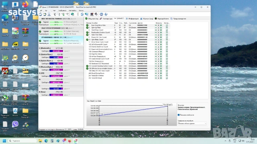Toggle the checkbox on Command Timeout row
Image resolution: width=257 pixels, height=144 pixels.
click(x=167, y=52)
